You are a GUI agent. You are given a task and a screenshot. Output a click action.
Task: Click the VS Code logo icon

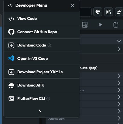coord(11,58)
